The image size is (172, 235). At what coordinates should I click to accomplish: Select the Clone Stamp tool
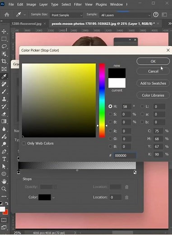point(4,99)
